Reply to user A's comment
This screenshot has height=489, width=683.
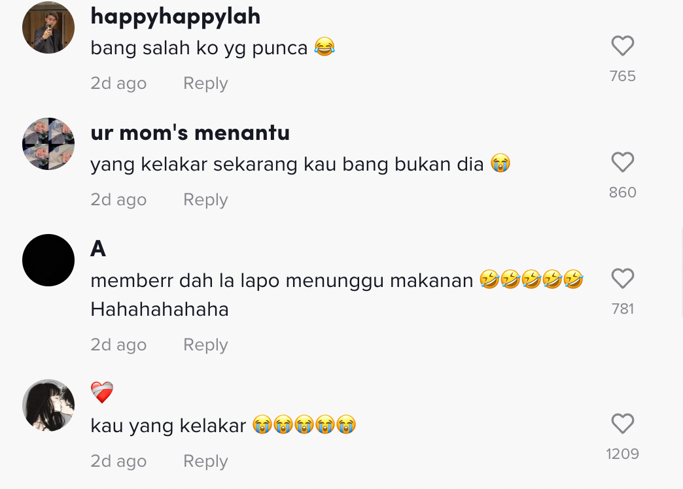(205, 345)
